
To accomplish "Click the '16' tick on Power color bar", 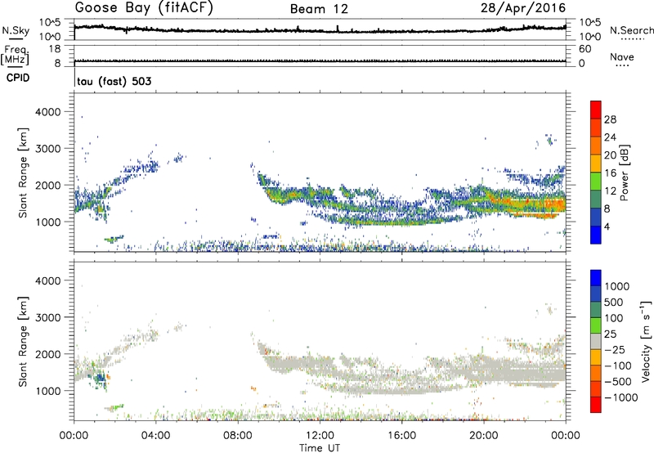I will (x=610, y=173).
